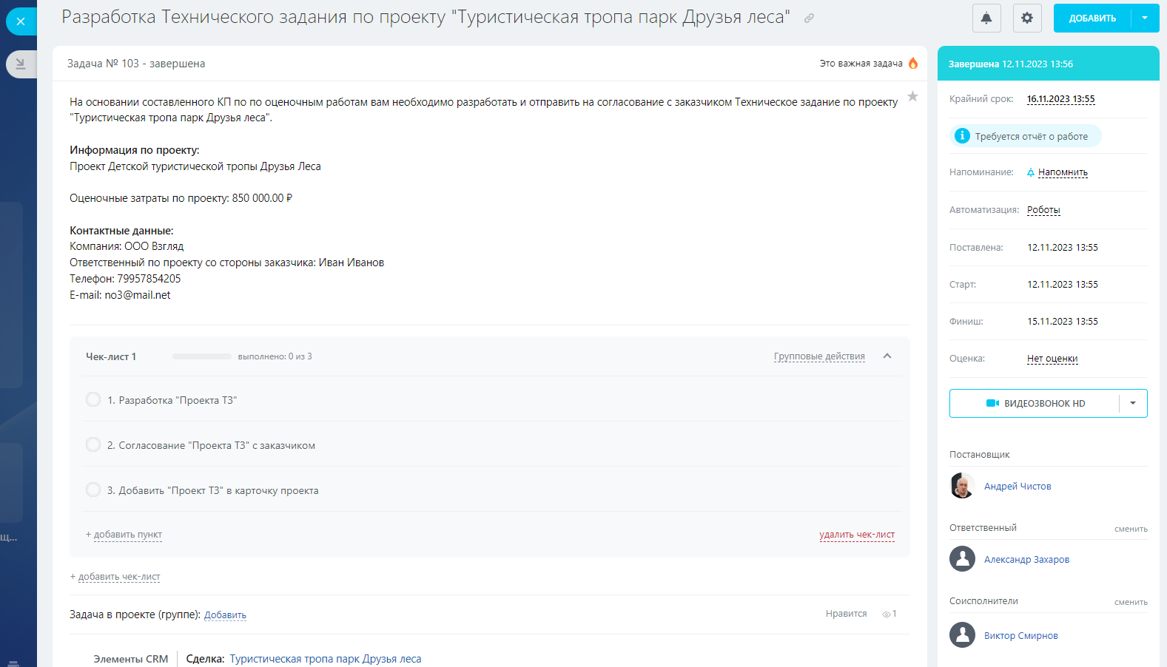This screenshot has height=667, width=1167.
Task: Click the checklist progress bar
Action: click(x=202, y=356)
